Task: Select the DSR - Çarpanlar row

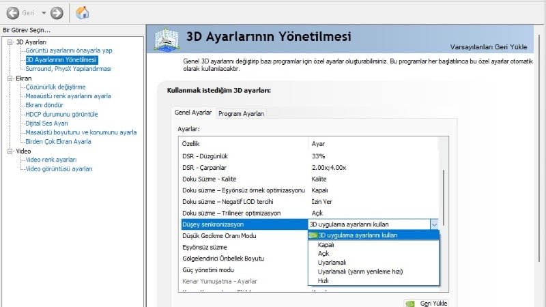Action: point(308,168)
